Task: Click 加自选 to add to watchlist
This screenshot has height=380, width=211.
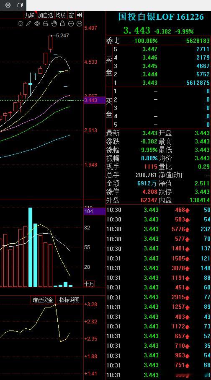Action: coord(46,15)
